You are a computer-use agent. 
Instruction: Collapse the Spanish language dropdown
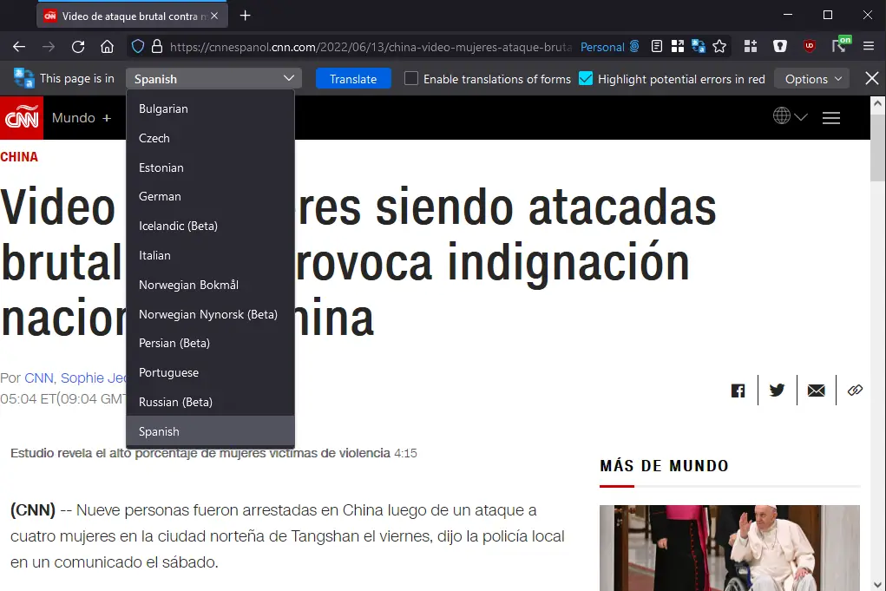[x=213, y=78]
